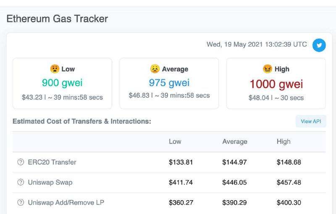Click the $457.48 Uniswap Swap high cost
Image resolution: width=336 pixels, height=214 pixels.
289,183
